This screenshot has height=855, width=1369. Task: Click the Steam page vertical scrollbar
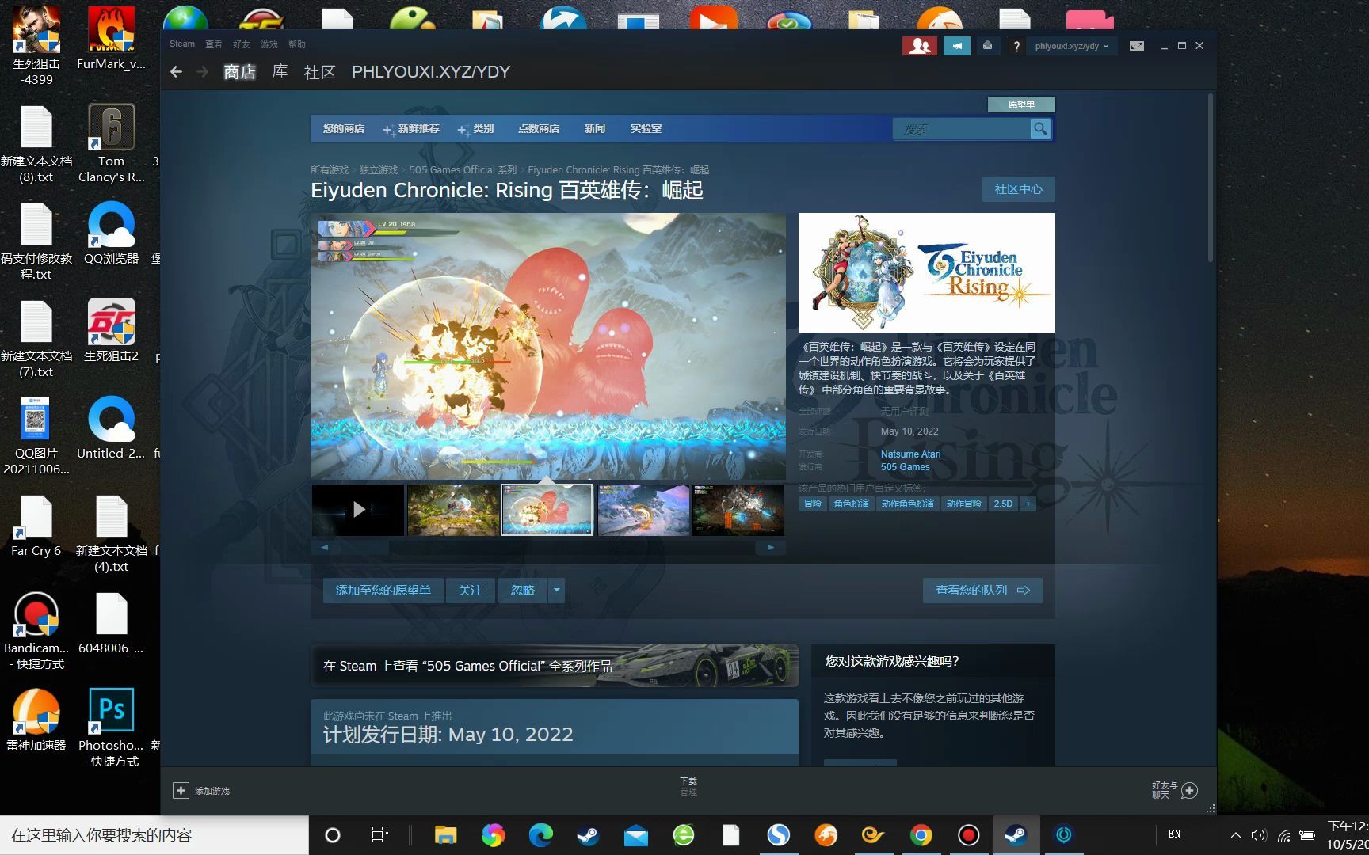click(x=1211, y=178)
